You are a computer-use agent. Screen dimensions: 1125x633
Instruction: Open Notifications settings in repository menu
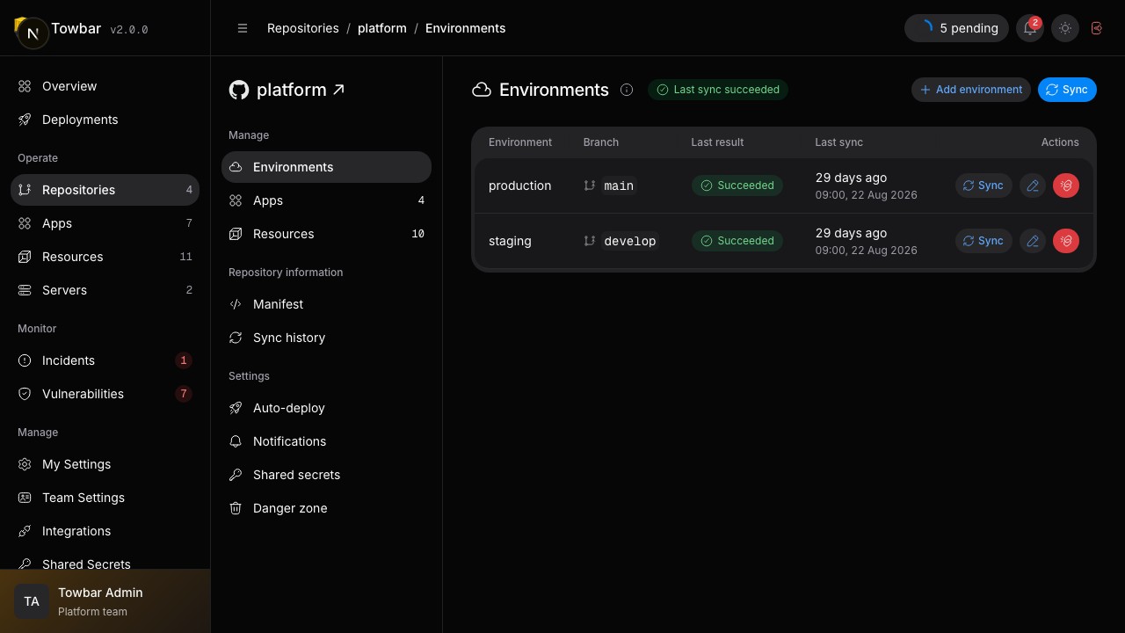click(x=326, y=441)
